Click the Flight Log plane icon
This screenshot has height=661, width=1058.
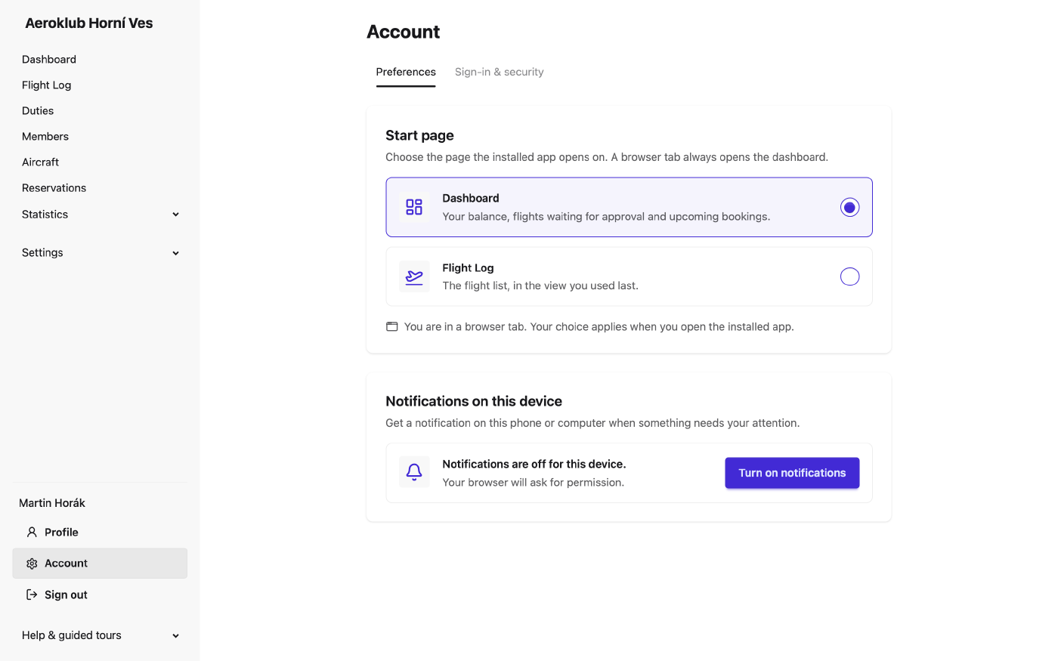pos(414,276)
